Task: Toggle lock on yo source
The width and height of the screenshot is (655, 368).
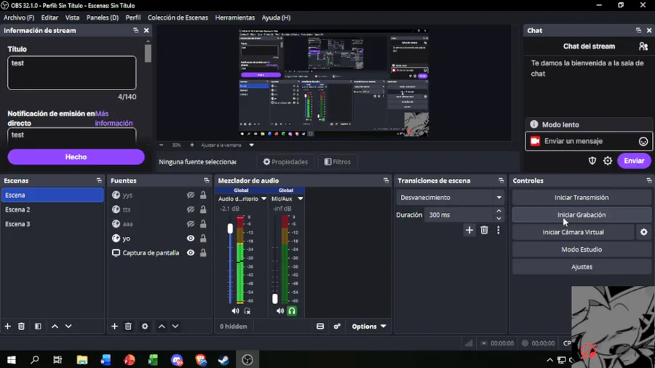Action: coord(203,239)
